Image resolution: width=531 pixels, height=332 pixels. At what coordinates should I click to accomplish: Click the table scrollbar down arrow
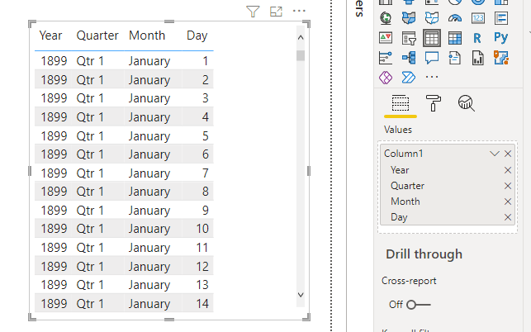click(301, 295)
